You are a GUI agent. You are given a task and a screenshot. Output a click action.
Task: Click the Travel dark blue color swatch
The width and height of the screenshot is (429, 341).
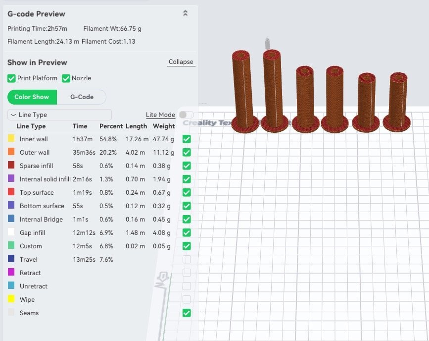click(11, 259)
